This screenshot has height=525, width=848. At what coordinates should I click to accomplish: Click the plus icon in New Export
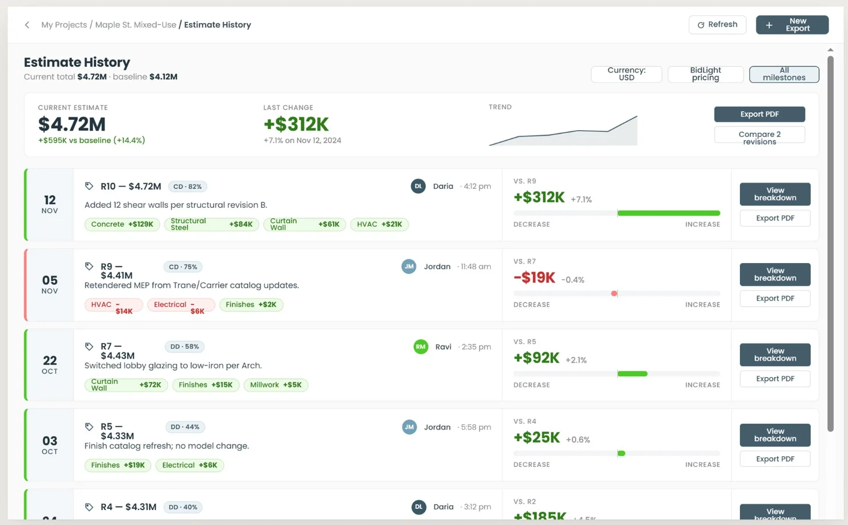click(769, 25)
